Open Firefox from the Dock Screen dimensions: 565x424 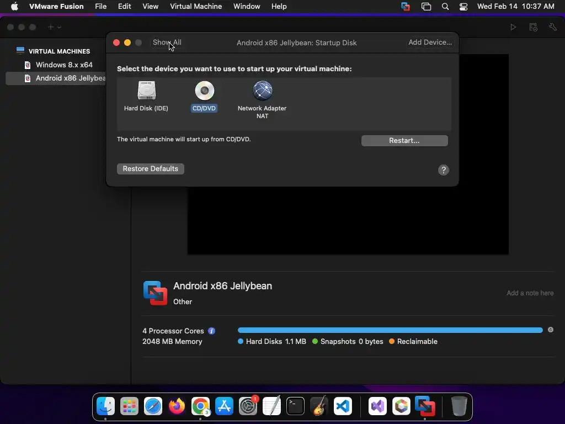[177, 406]
